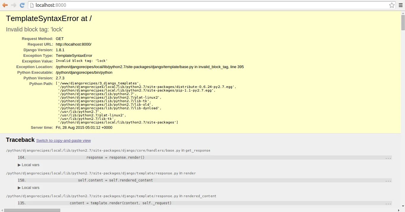
Task: Expand code context at line 158
Action: (205, 180)
